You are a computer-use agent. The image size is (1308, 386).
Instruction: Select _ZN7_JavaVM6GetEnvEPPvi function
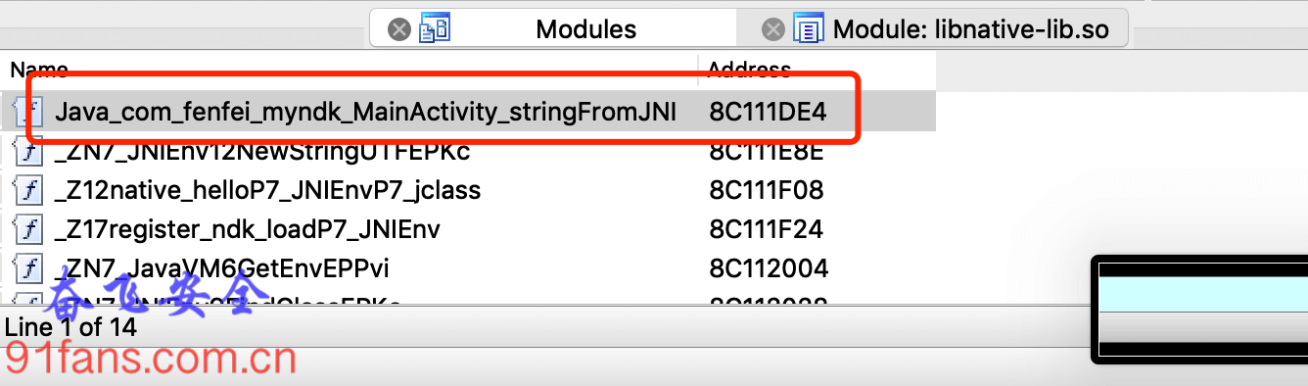pyautogui.click(x=222, y=268)
